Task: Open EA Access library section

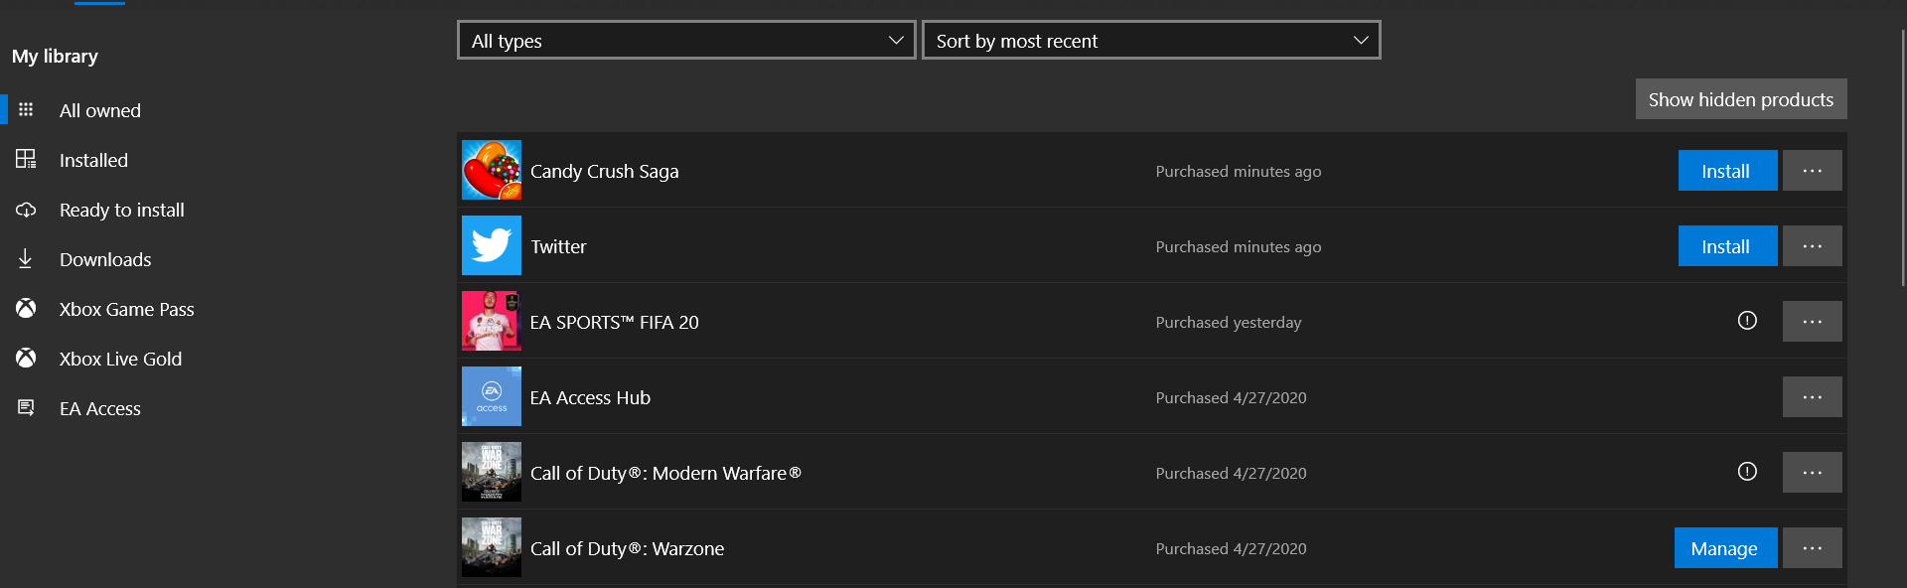Action: click(x=100, y=408)
